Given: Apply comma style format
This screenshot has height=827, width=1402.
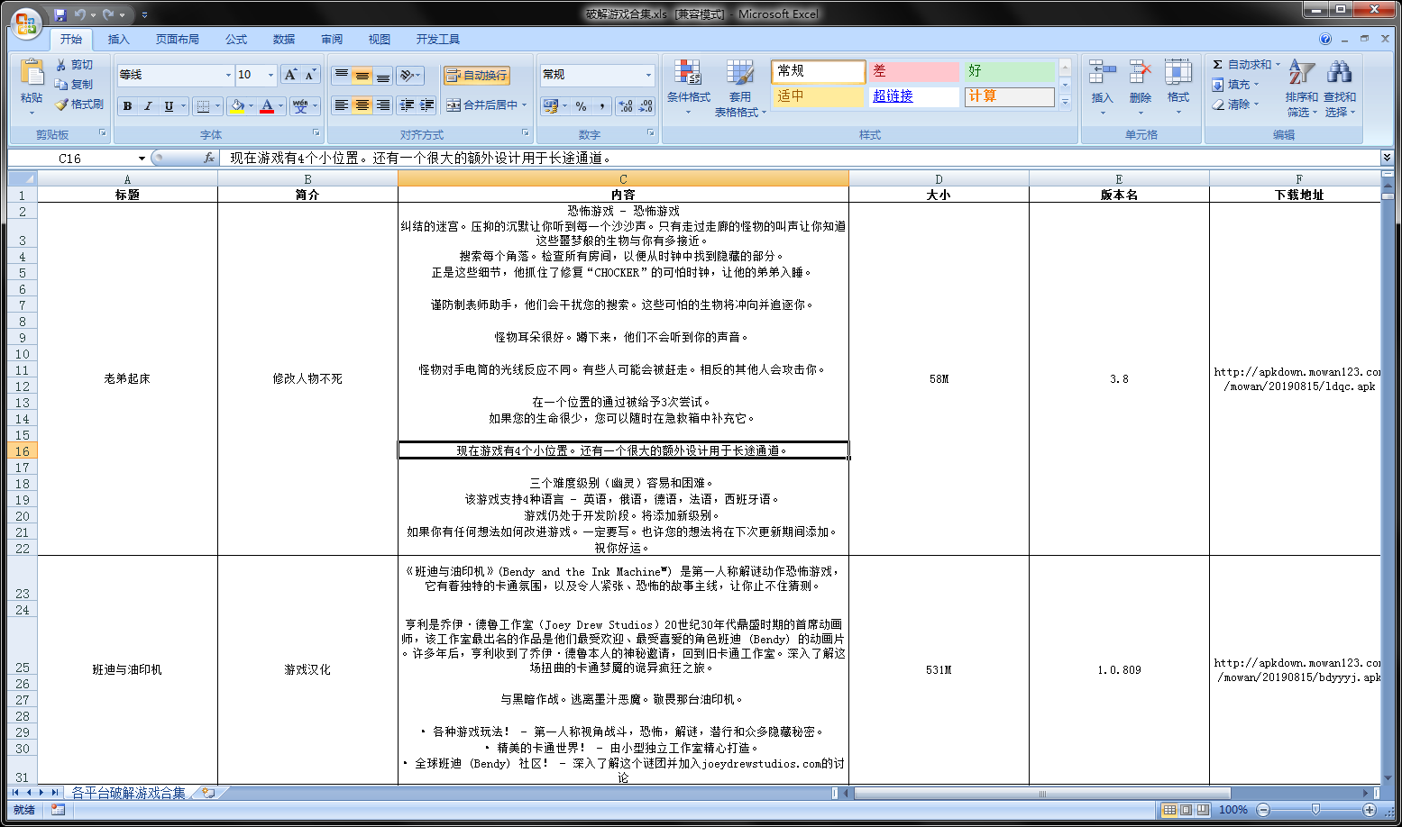Looking at the screenshot, I should [601, 106].
